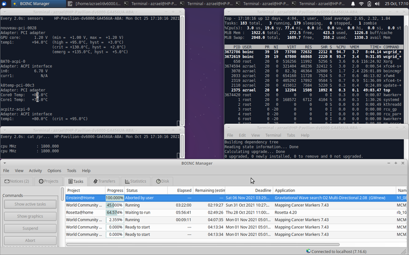Screen dimensions: 409x255
Task: Sort by Status column header
Action: point(146,191)
